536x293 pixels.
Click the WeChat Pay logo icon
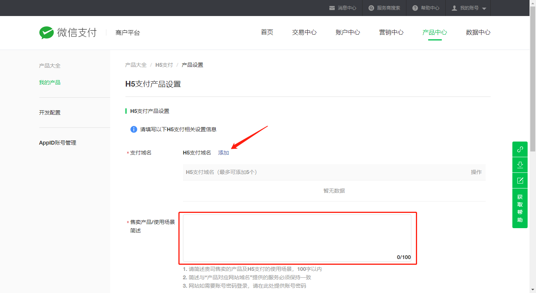[47, 32]
